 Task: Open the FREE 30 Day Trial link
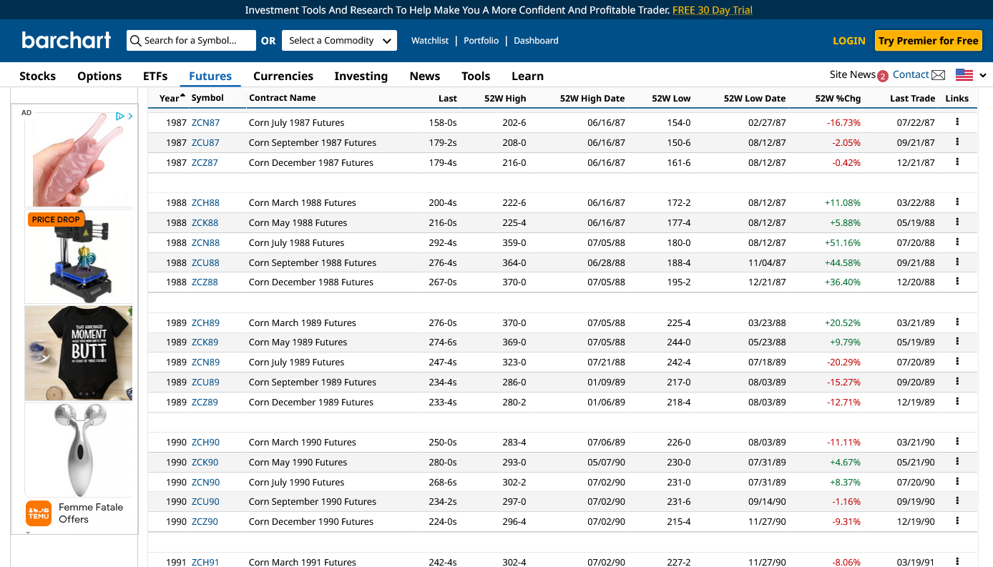(713, 10)
